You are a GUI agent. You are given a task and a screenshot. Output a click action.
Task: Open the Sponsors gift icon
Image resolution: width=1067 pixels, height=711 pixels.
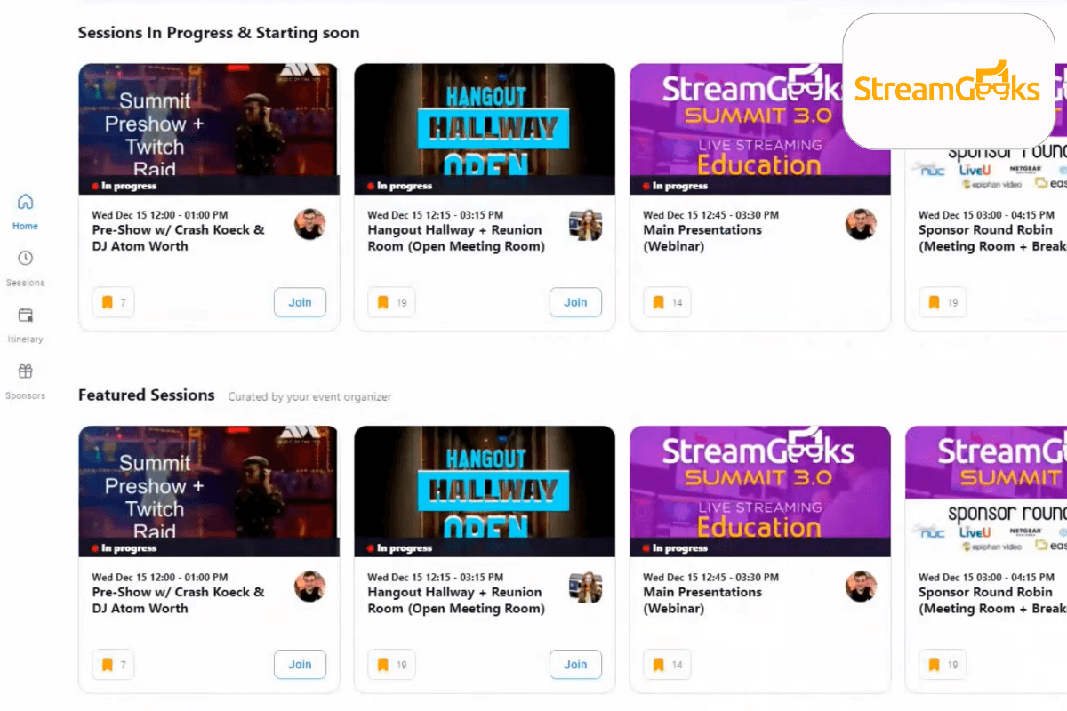point(25,371)
